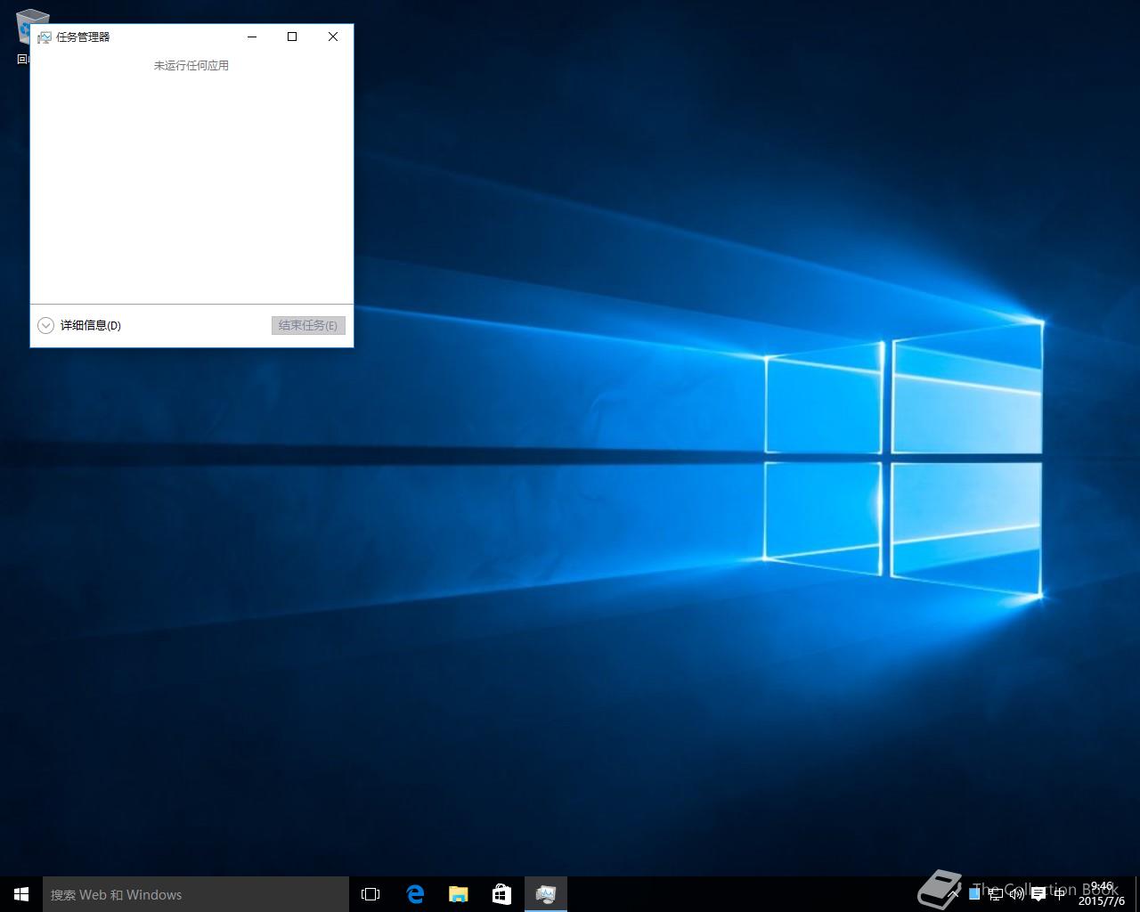Maximize the 任务管理器 window
The height and width of the screenshot is (912, 1140).
pyautogui.click(x=292, y=37)
